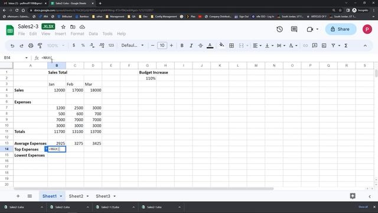Open text wrapping dropdown
This screenshot has height=213, width=378.
pos(281,46)
